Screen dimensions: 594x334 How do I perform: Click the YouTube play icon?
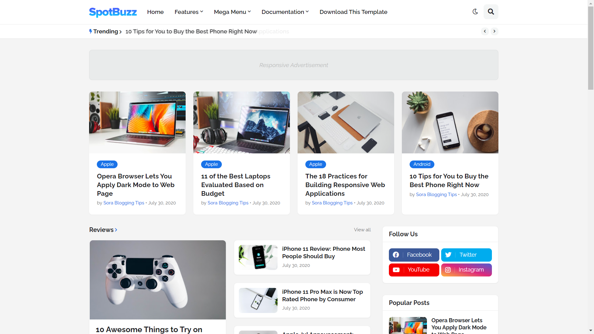click(396, 270)
